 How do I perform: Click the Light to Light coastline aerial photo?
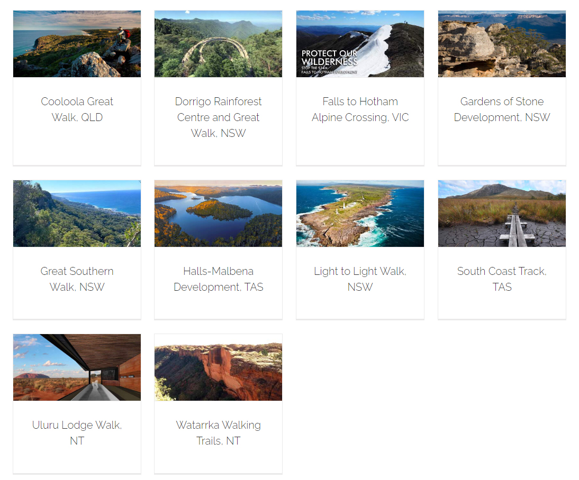360,213
